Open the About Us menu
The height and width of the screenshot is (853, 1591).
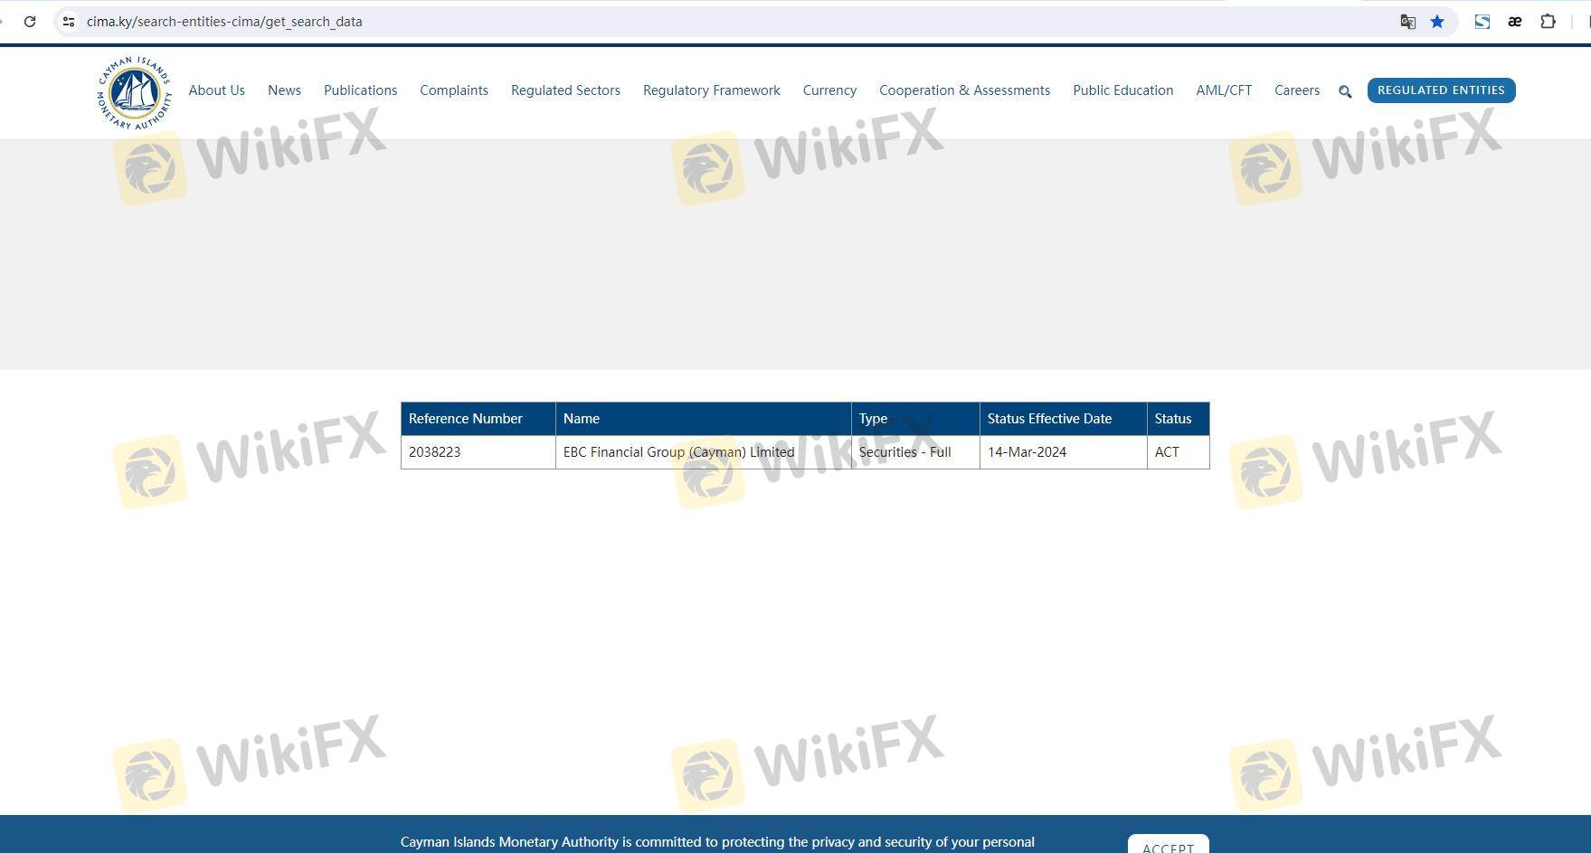(216, 90)
